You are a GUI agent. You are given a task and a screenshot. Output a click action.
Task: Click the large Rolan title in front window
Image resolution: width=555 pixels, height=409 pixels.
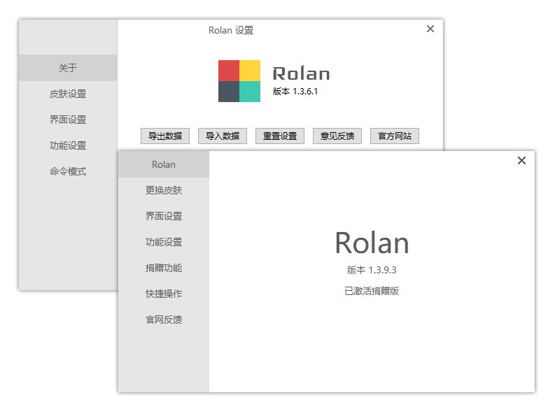(x=372, y=243)
